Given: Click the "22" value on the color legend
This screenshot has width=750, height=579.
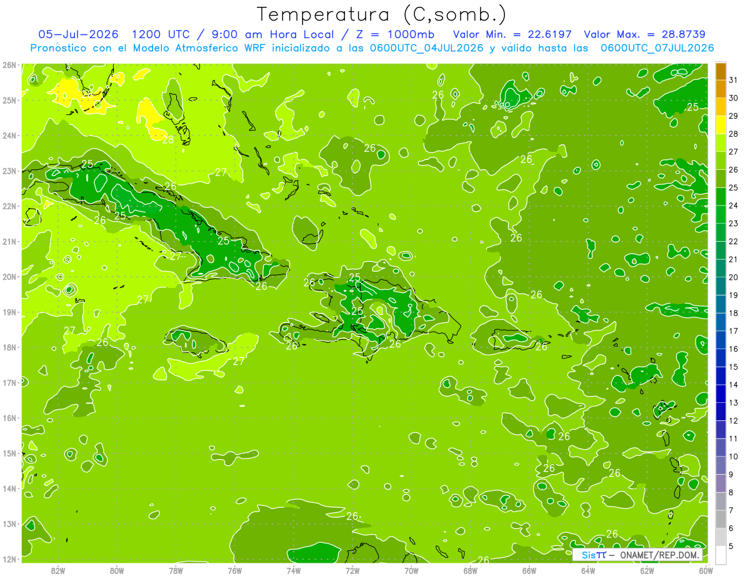Looking at the screenshot, I should [734, 242].
